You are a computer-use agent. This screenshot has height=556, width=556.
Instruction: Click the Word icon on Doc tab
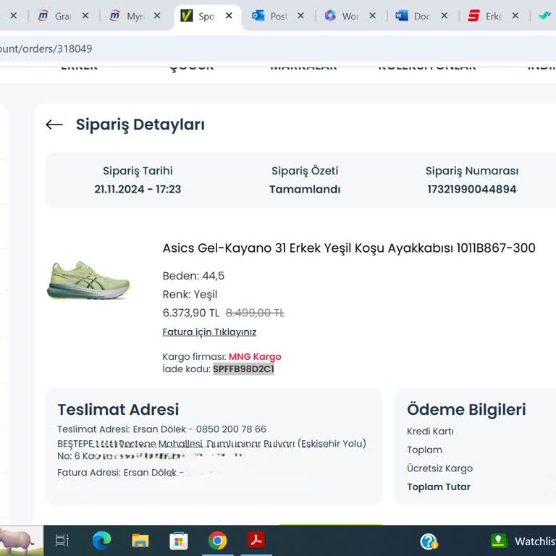[x=402, y=16]
